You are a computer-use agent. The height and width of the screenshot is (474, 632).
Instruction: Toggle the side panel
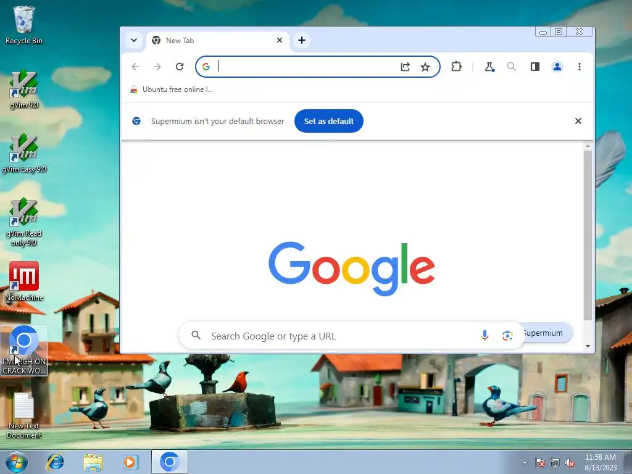[x=535, y=67]
